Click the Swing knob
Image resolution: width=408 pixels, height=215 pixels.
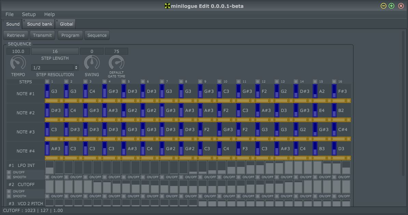(x=92, y=63)
